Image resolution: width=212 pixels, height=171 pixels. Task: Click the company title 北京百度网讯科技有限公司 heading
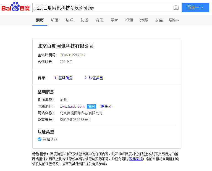[x=66, y=46]
